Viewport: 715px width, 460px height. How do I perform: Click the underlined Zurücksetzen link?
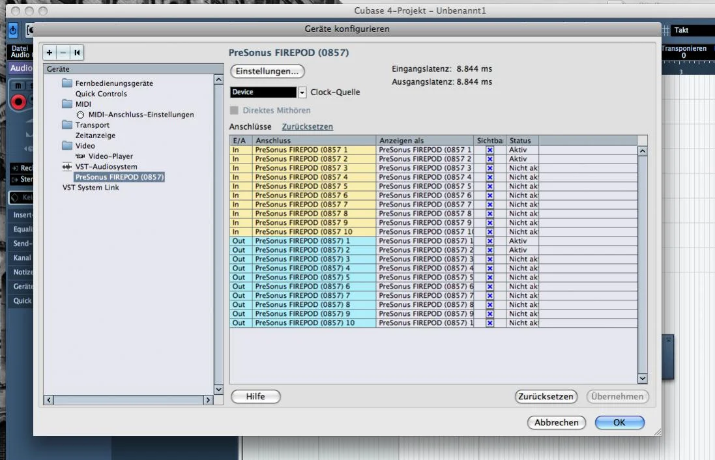[x=307, y=127]
